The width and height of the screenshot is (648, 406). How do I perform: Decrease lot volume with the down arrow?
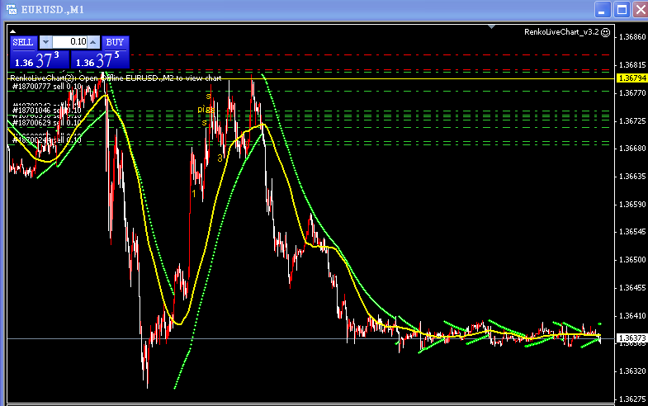click(x=46, y=42)
